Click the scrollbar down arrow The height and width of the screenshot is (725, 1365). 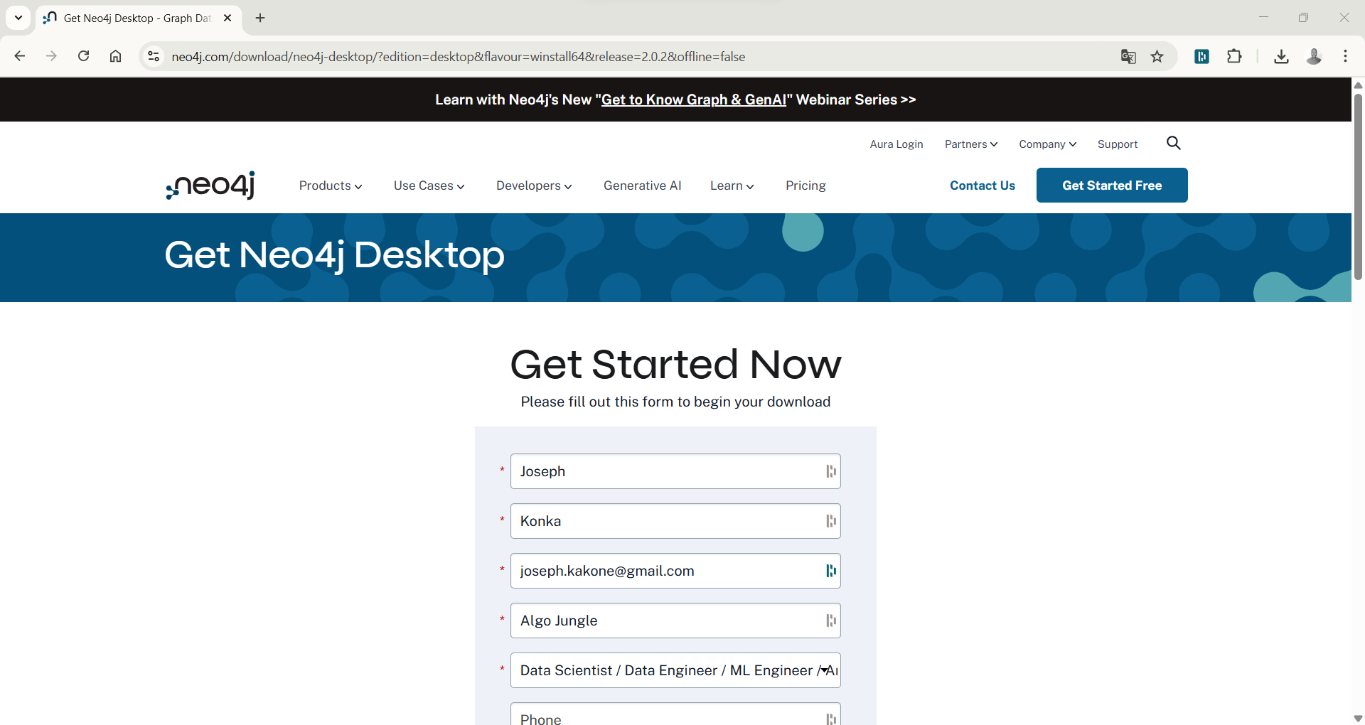pos(1358,719)
